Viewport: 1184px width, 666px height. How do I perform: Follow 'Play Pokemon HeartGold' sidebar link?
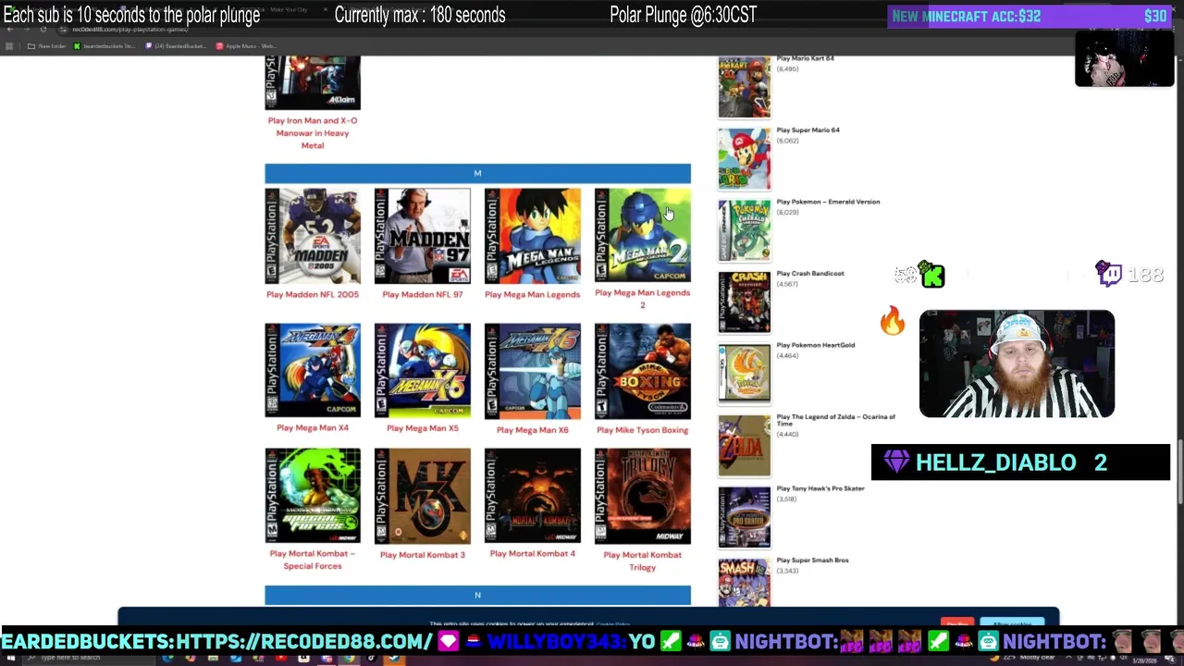[x=815, y=345]
